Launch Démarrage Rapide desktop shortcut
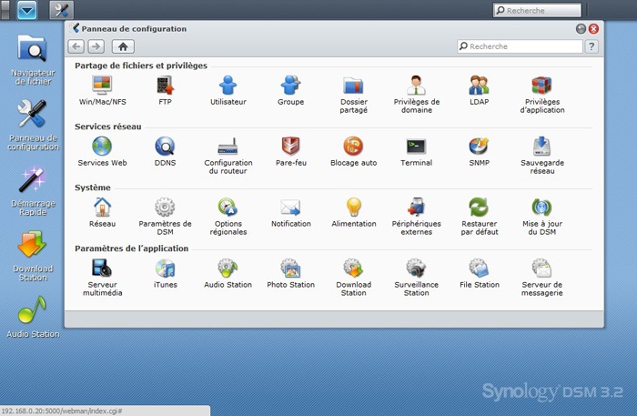Image resolution: width=637 pixels, height=416 pixels. point(33,191)
